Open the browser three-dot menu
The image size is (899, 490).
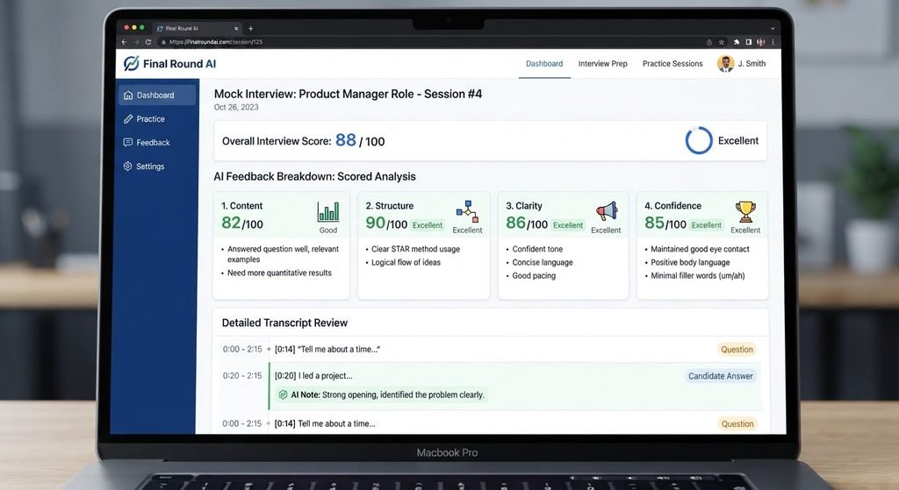pyautogui.click(x=773, y=42)
